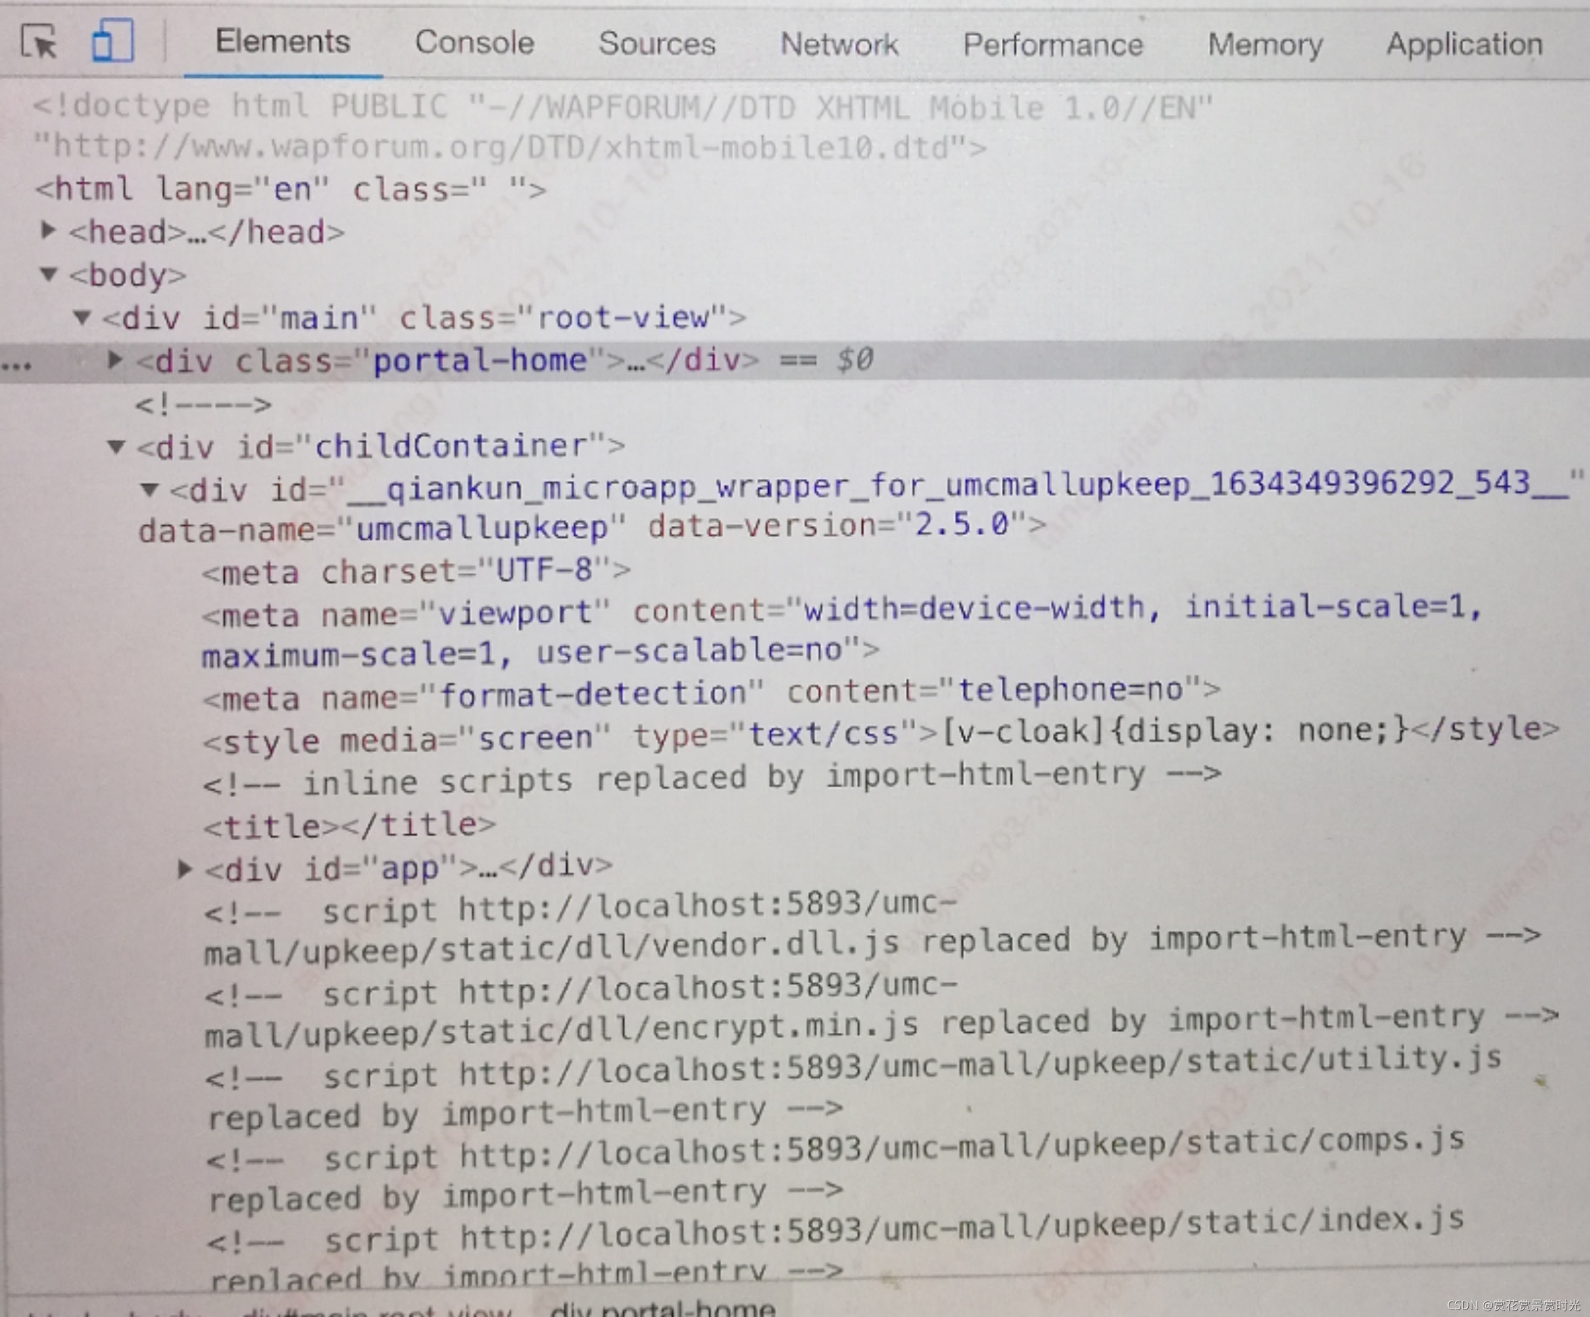This screenshot has height=1317, width=1590.
Task: Collapse the body element node
Action: coord(48,273)
